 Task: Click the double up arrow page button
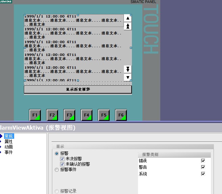coord(128,26)
